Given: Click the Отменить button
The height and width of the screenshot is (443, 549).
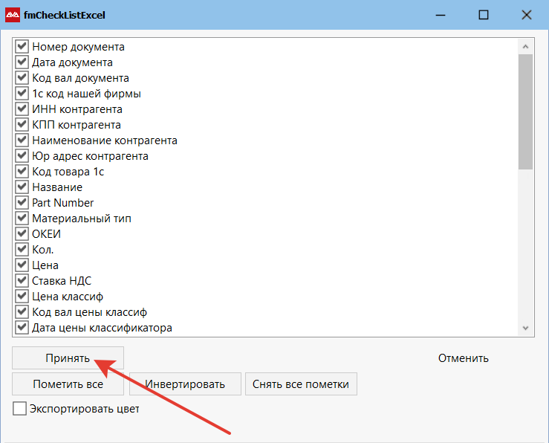Looking at the screenshot, I should (x=464, y=358).
